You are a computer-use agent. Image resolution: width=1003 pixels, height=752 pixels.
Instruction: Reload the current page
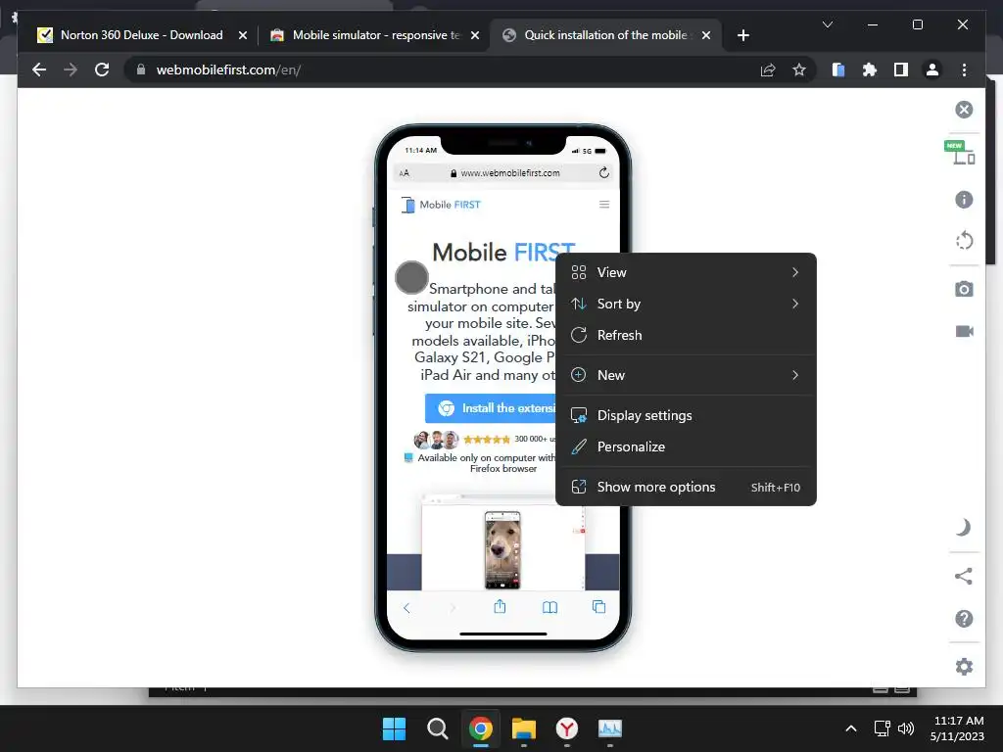tap(102, 70)
